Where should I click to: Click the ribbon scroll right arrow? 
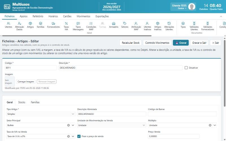(x=225, y=36)
